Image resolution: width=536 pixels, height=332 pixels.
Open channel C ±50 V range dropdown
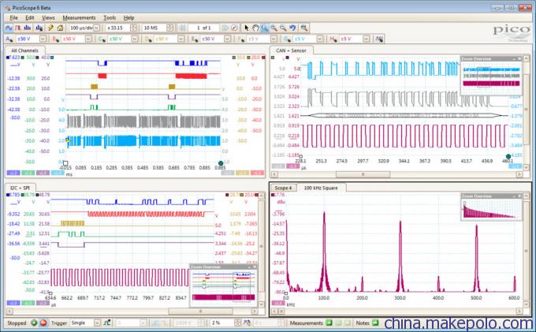tap(134, 39)
